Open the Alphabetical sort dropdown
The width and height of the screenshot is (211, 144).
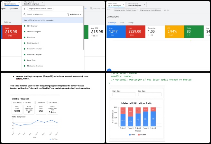[x=74, y=14]
